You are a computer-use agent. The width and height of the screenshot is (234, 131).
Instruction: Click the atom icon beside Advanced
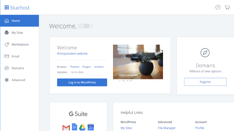point(7,80)
